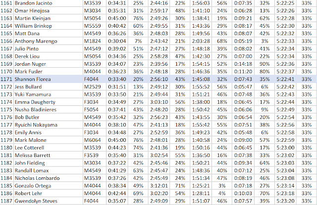Select division cell M1824

tap(95, 41)
